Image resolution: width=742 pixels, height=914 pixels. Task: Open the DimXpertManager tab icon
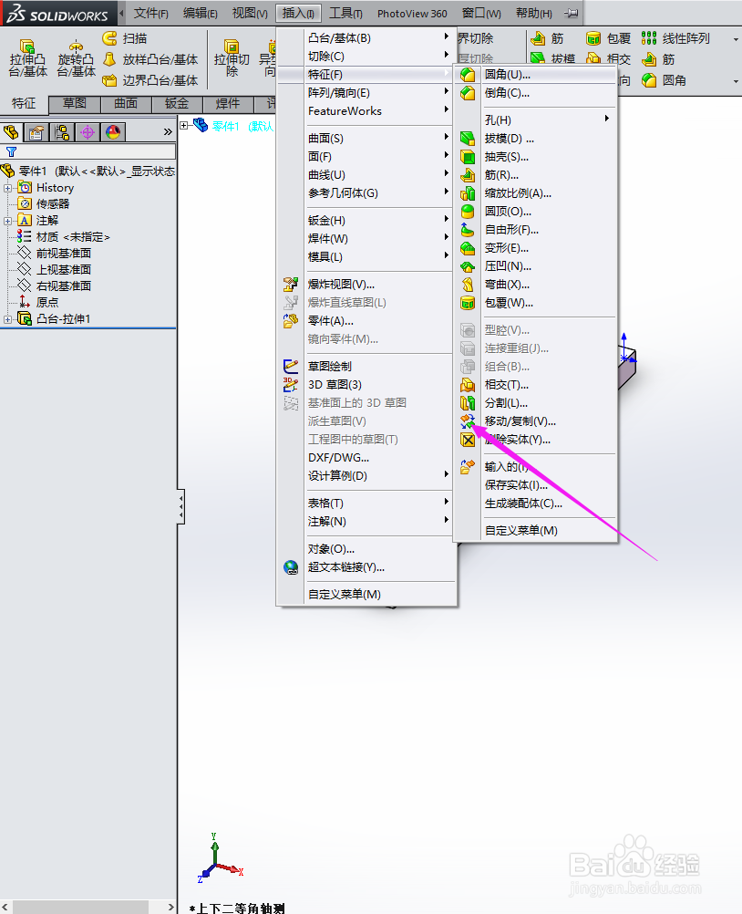coord(88,132)
